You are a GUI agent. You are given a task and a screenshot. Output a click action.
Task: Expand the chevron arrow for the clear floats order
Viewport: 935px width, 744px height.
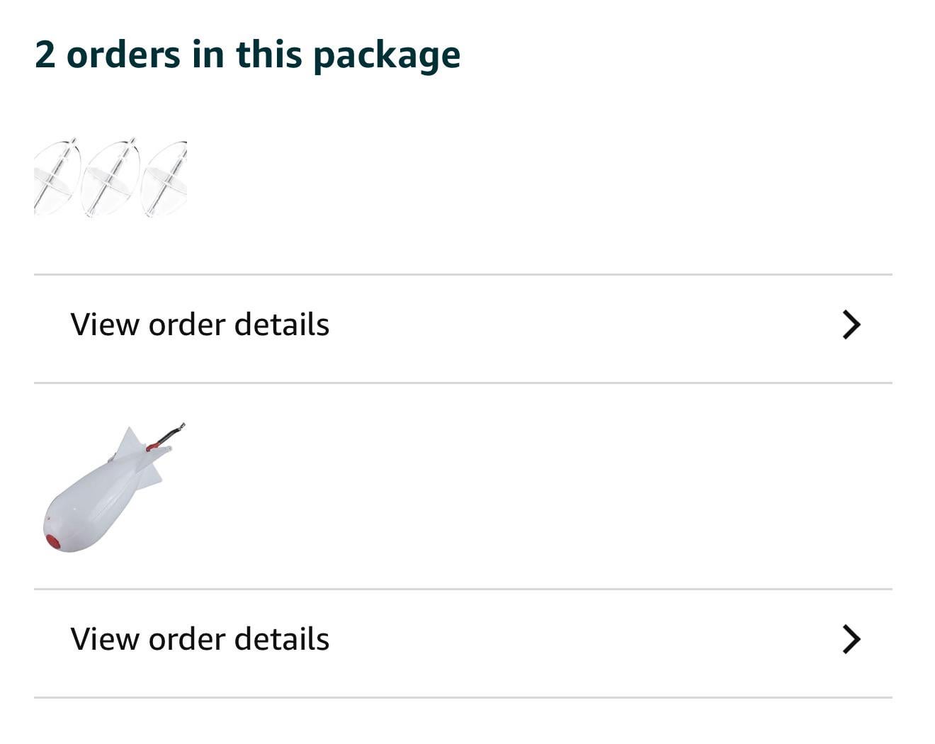coord(851,325)
